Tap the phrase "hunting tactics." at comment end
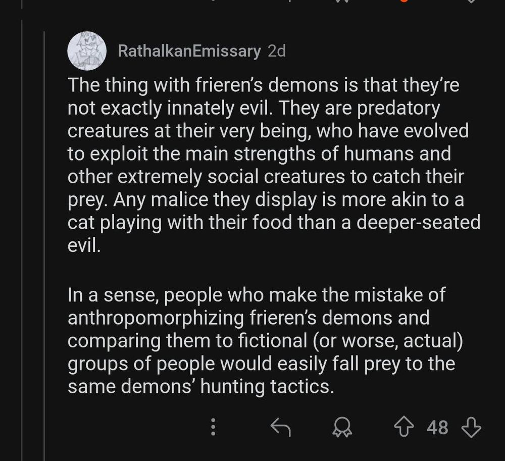The height and width of the screenshot is (461, 505). pos(268,387)
